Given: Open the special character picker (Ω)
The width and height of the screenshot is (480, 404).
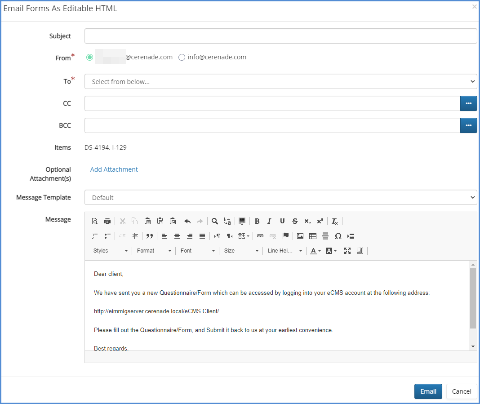Looking at the screenshot, I should coord(338,236).
